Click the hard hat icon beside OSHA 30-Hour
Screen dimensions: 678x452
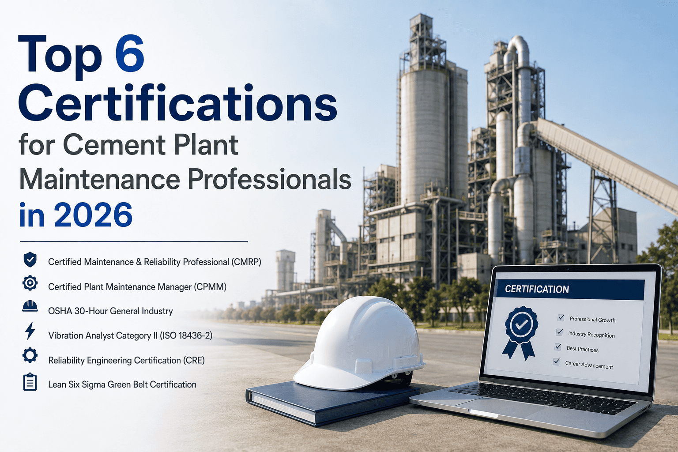(30, 306)
